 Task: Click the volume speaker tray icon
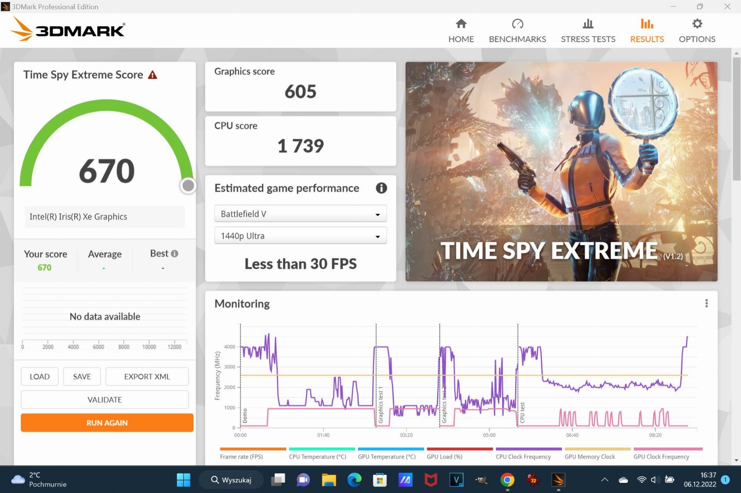tap(655, 480)
